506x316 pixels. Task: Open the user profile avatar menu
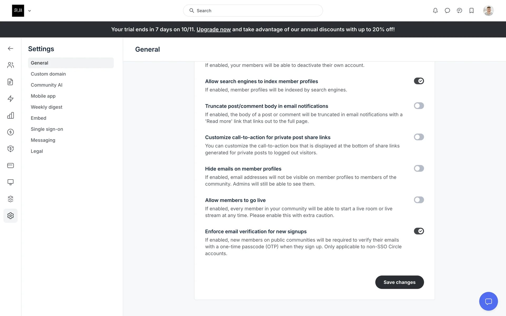coord(488,11)
